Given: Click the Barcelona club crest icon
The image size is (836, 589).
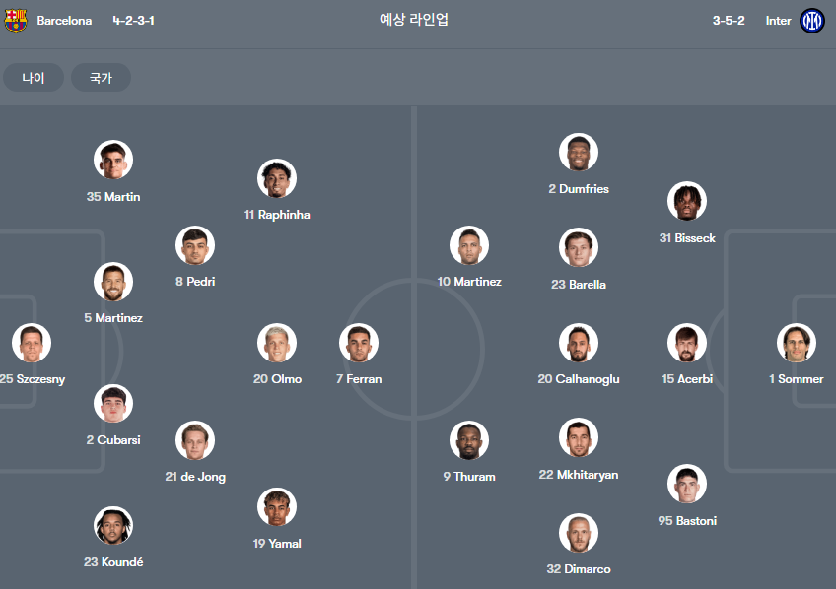Looking at the screenshot, I should (16, 21).
